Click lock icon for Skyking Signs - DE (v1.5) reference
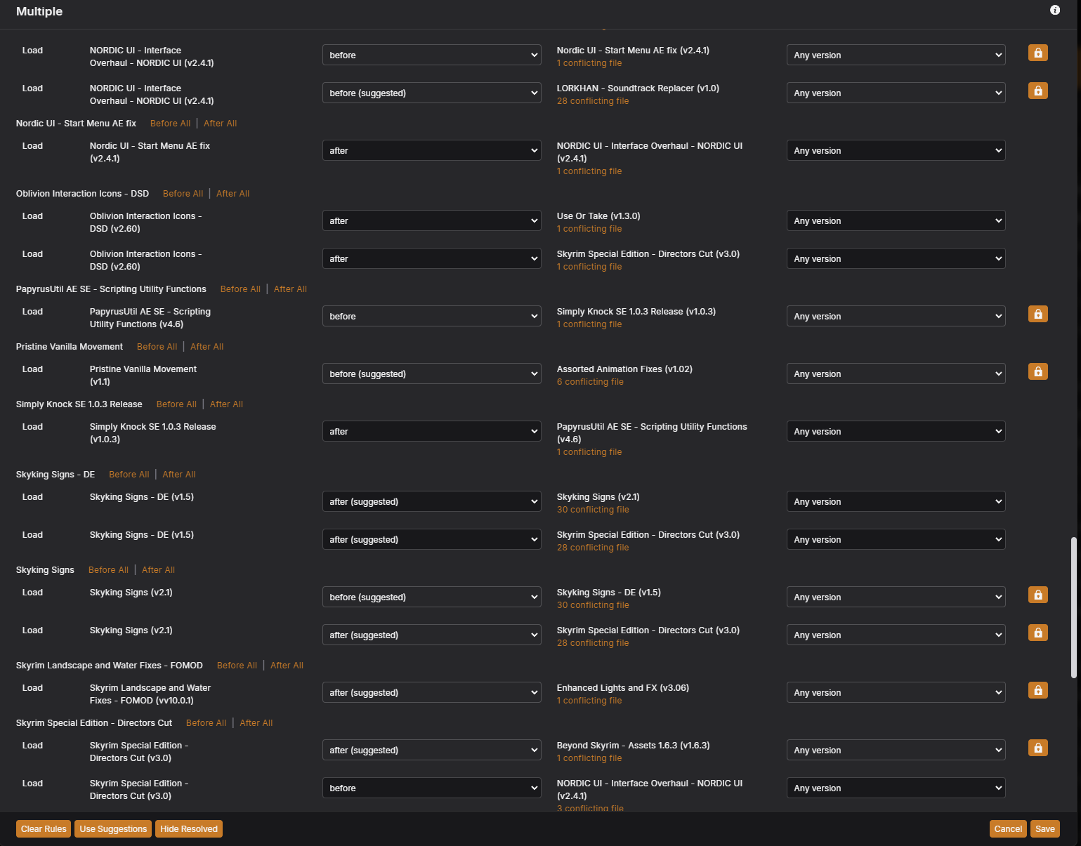1081x846 pixels. [1037, 595]
